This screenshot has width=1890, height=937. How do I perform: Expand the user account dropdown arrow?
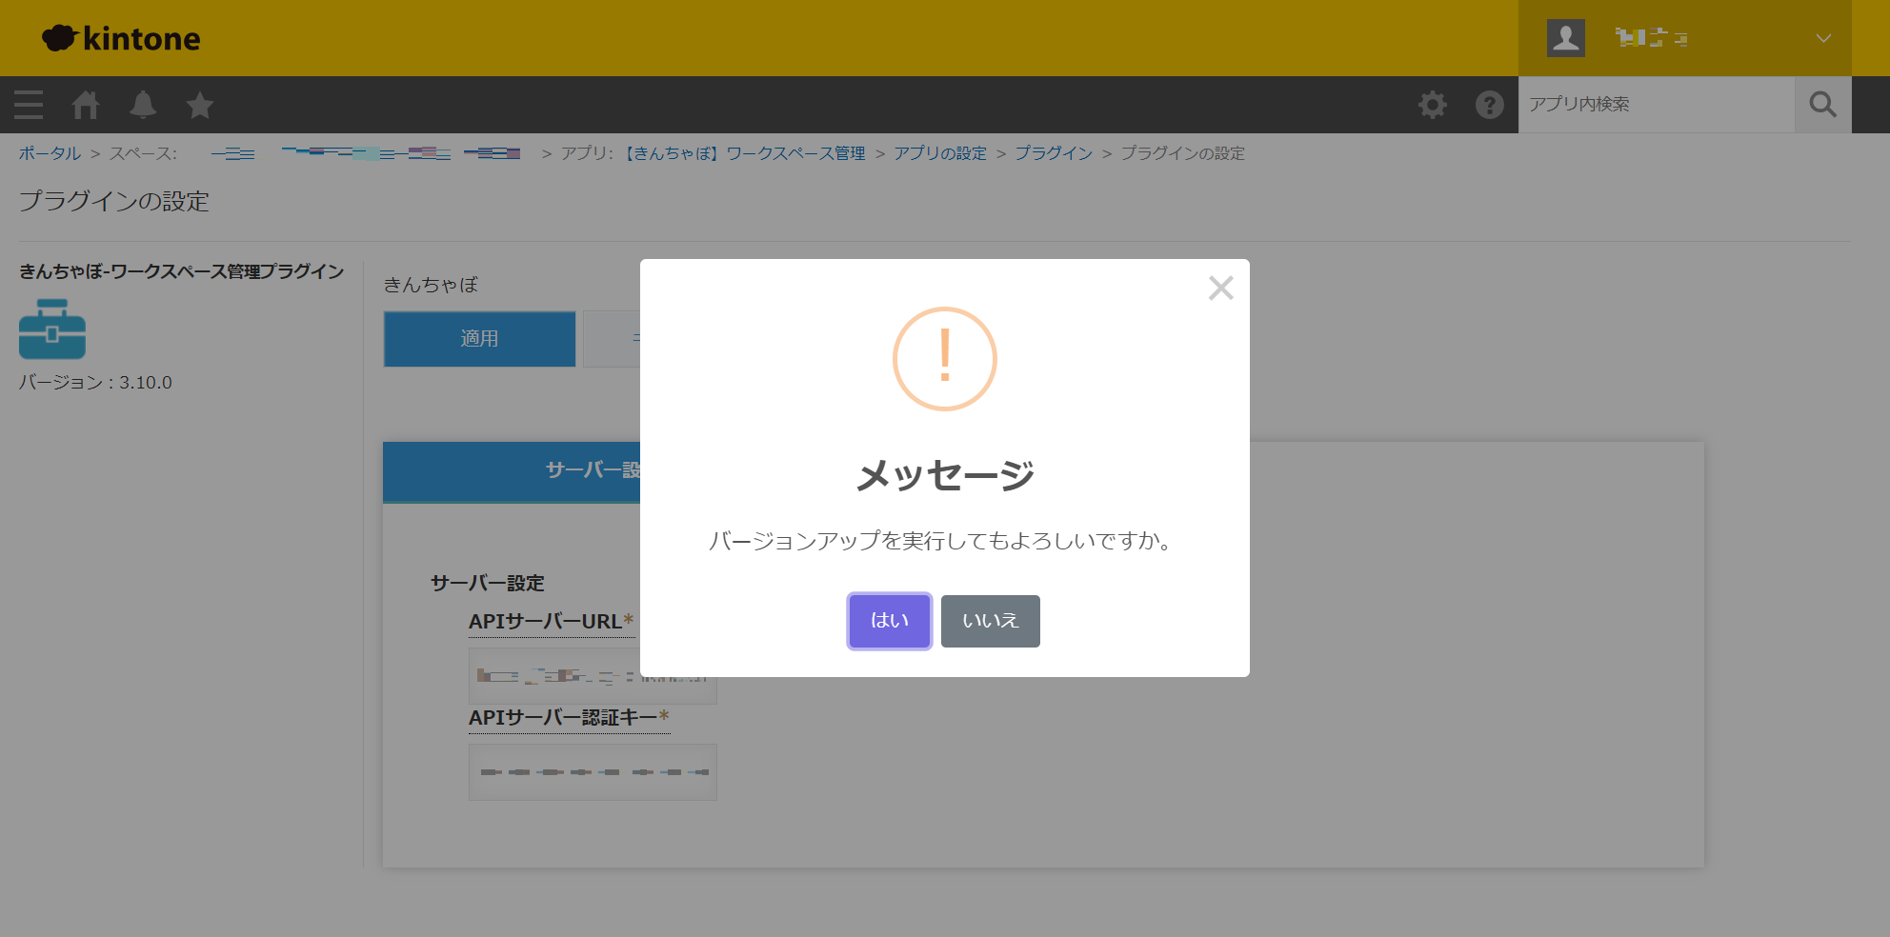click(x=1822, y=38)
